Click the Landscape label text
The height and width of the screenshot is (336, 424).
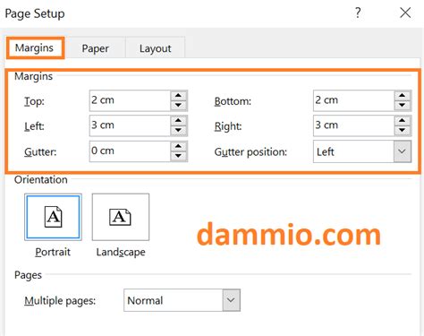point(121,253)
